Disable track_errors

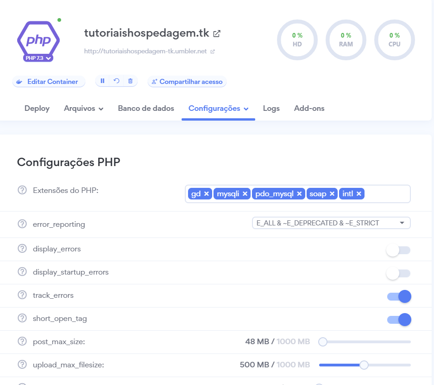coord(398,296)
